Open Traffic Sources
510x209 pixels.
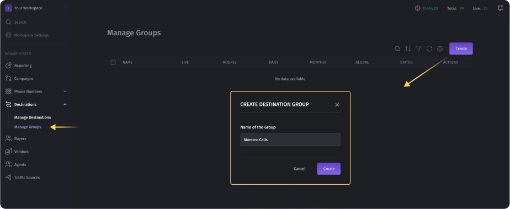click(27, 178)
